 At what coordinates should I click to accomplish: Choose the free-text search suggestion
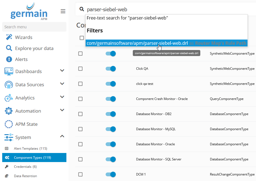click(127, 18)
